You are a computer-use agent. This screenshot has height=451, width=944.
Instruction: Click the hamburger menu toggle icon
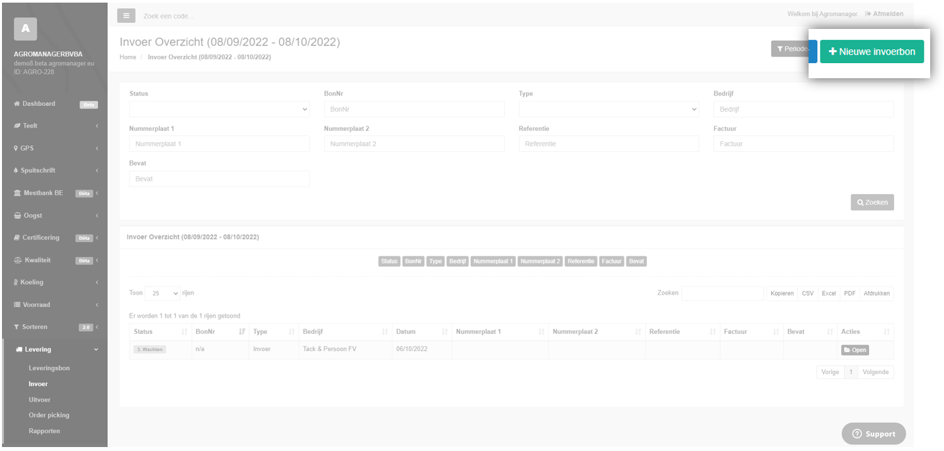(127, 15)
